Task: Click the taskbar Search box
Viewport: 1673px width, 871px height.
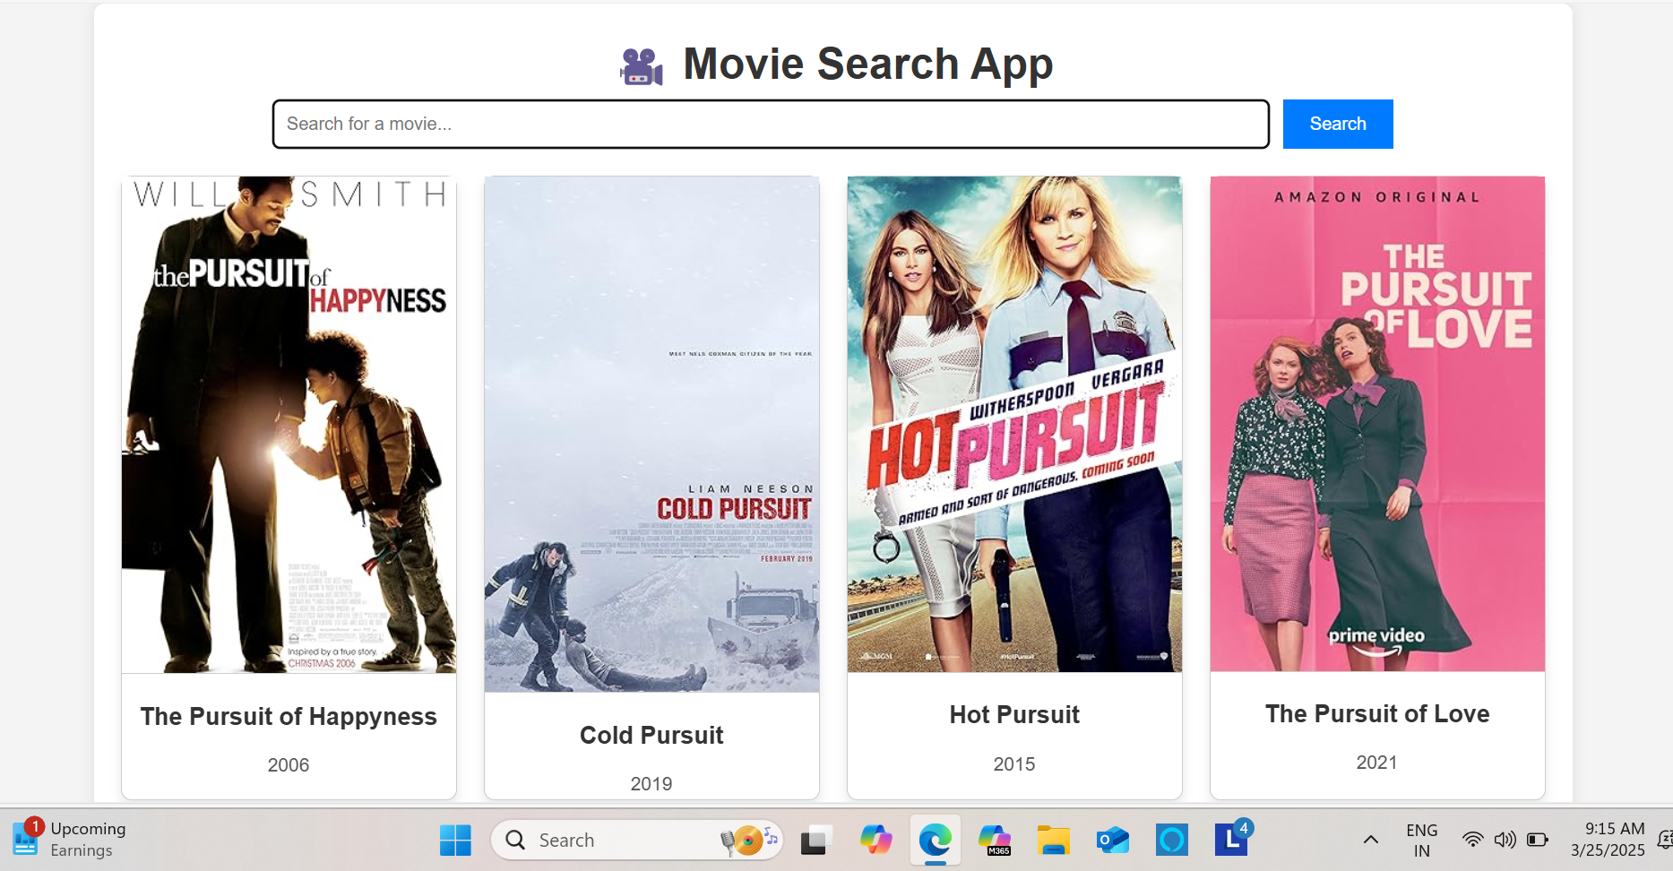Action: click(x=637, y=841)
